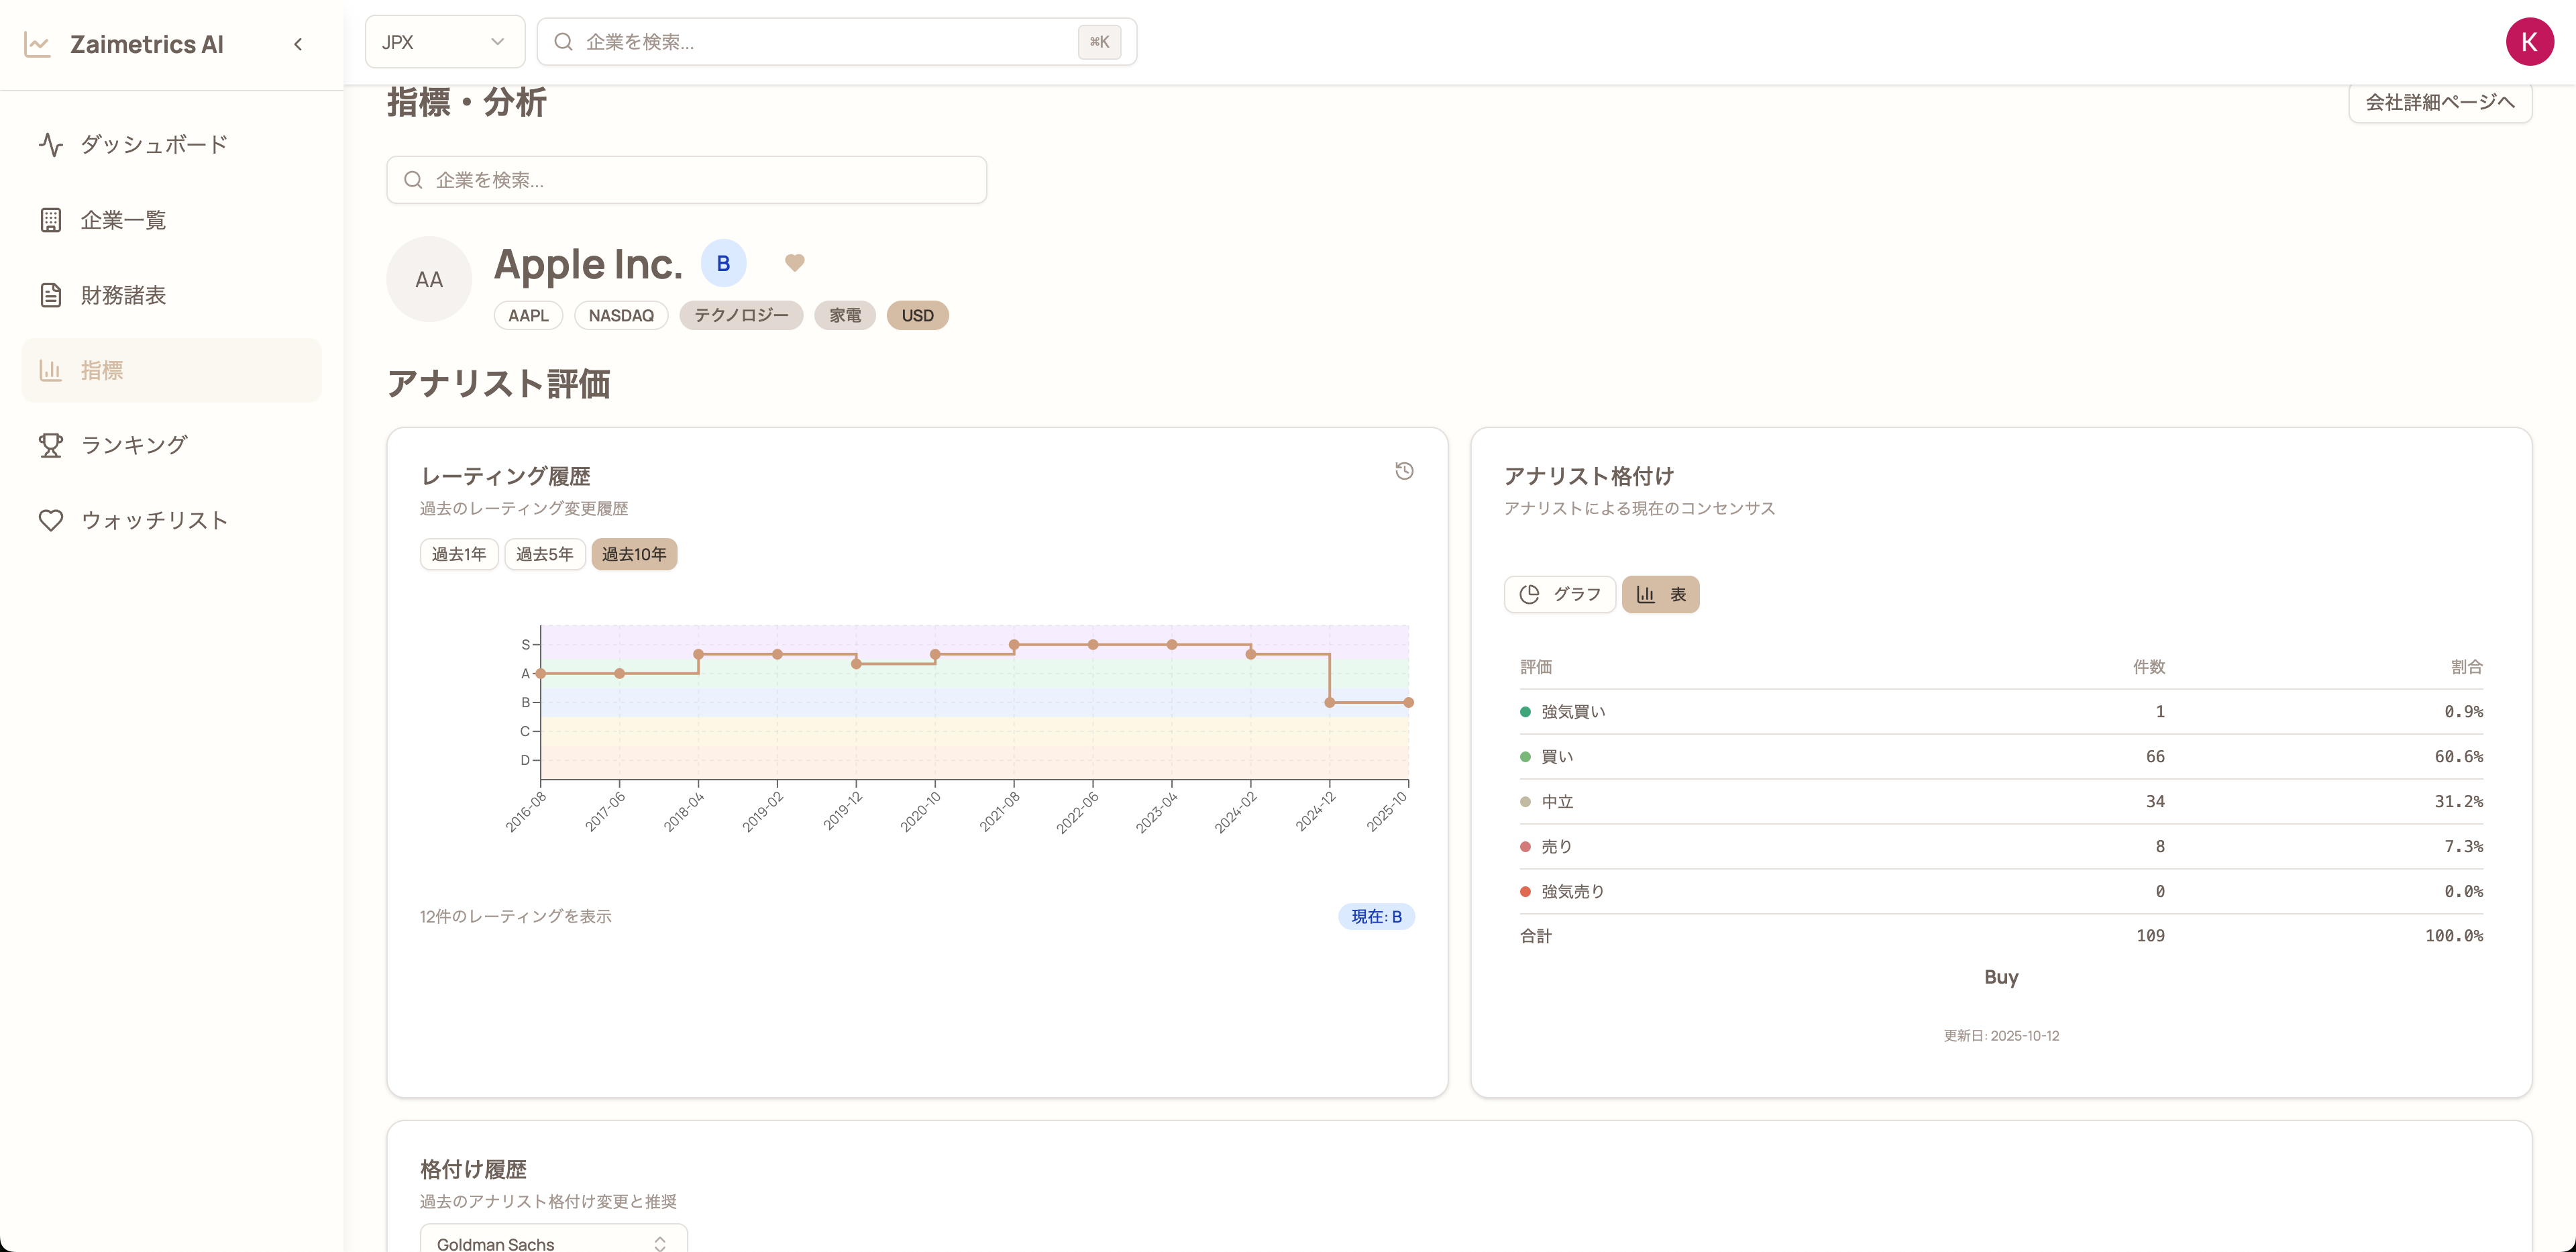The height and width of the screenshot is (1252, 2576).
Task: Toggle the watchlist heart beside Apple Inc.
Action: (x=794, y=263)
